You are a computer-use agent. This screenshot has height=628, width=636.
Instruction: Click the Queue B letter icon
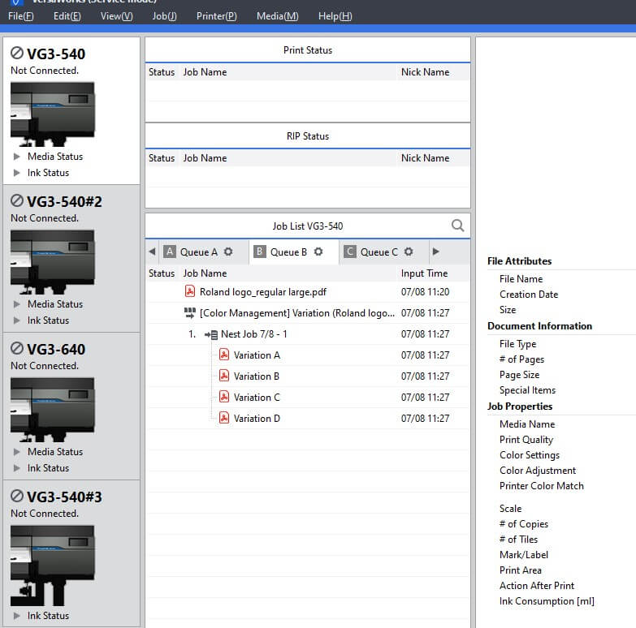coord(260,252)
